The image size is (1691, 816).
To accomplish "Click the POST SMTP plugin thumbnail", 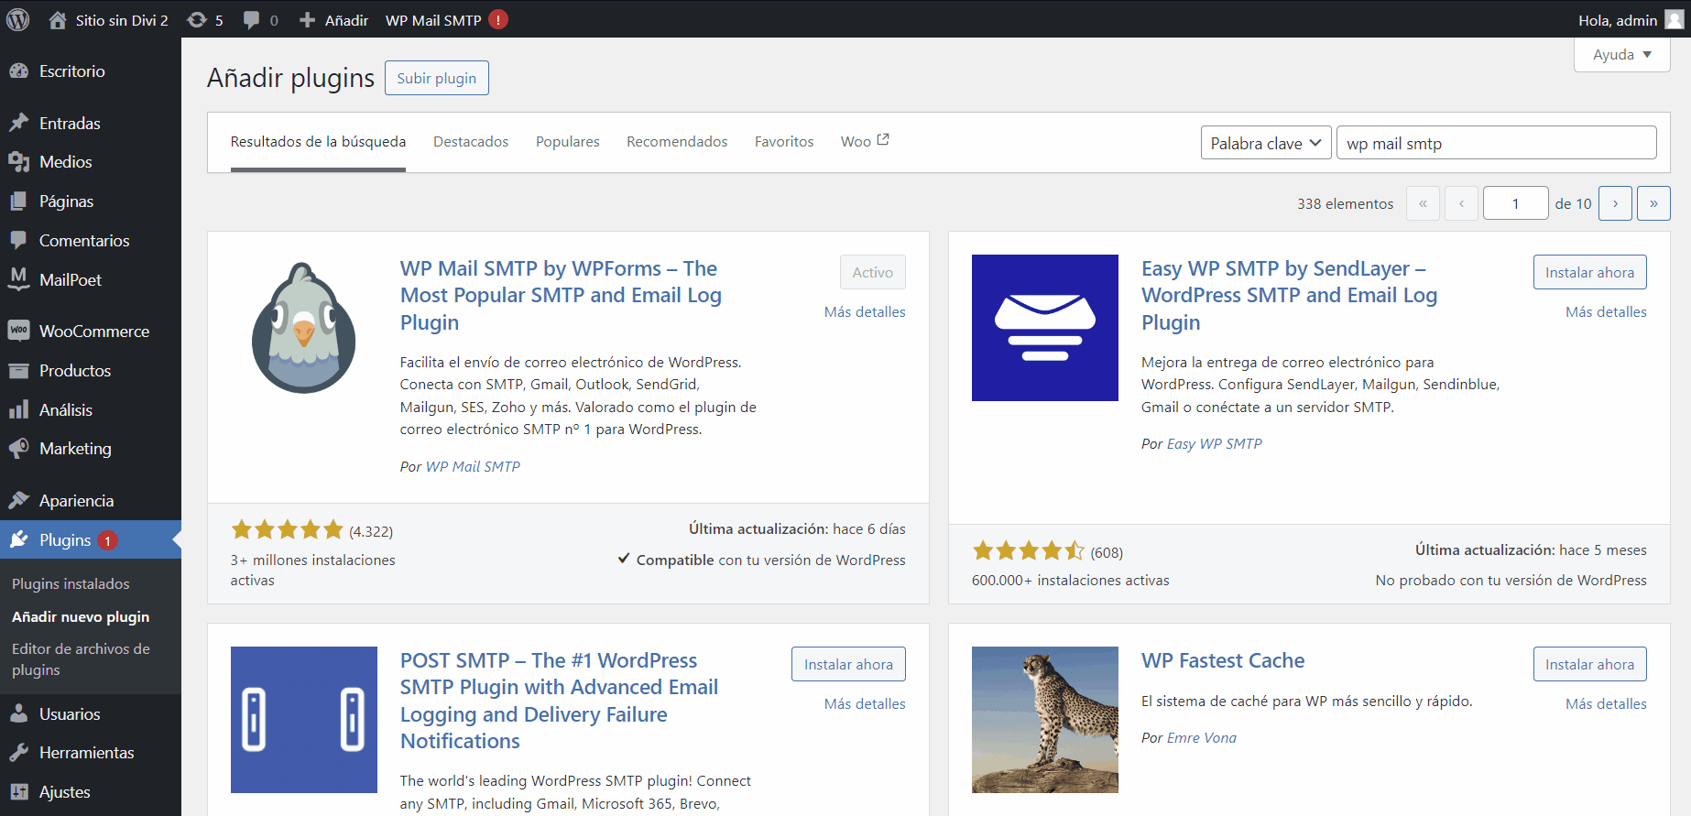I will (304, 720).
